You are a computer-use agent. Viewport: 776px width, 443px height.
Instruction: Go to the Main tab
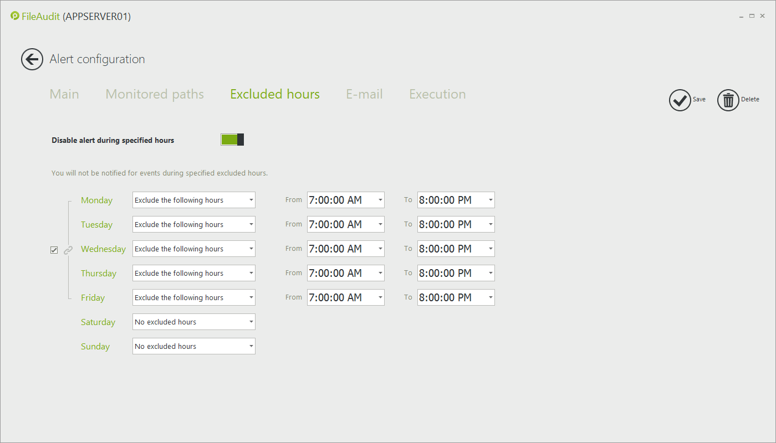[x=64, y=94]
